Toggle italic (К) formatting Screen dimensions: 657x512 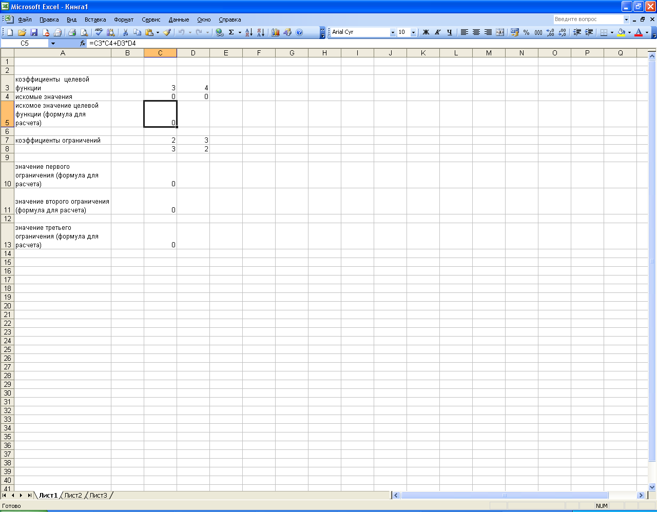[438, 32]
